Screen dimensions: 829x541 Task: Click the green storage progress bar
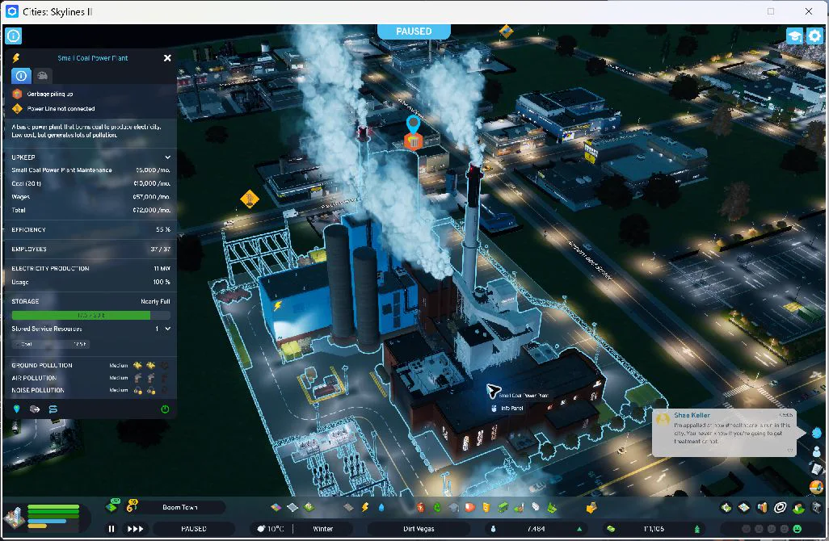[91, 316]
